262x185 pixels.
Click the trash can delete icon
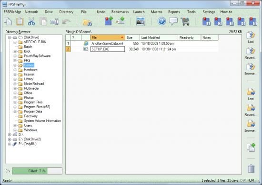[x=251, y=169]
